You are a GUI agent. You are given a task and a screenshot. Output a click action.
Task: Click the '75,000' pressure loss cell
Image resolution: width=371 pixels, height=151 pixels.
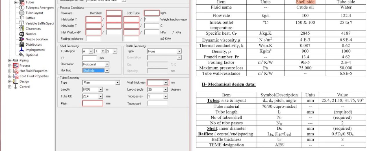click(305, 68)
